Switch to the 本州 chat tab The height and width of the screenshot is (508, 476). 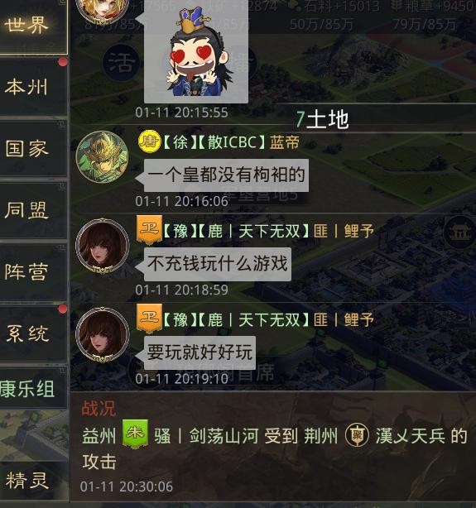[33, 87]
